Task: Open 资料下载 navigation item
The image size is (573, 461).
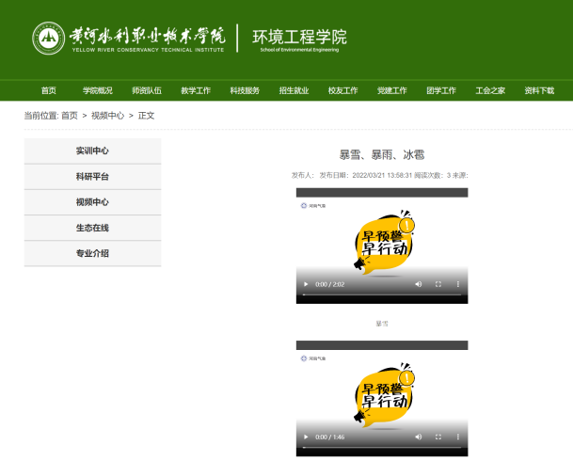Action: click(539, 90)
